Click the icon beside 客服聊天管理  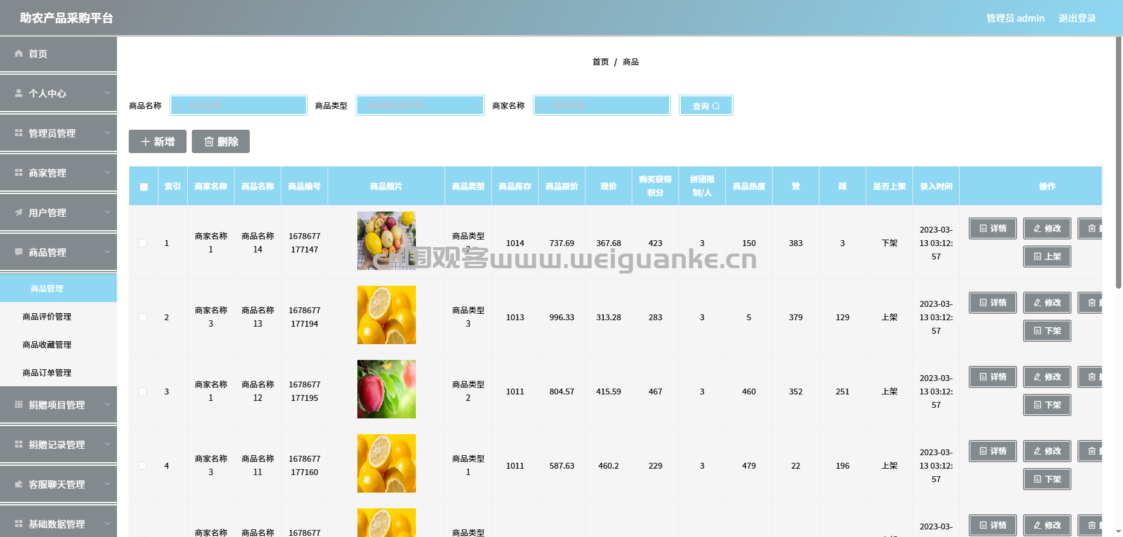[19, 484]
